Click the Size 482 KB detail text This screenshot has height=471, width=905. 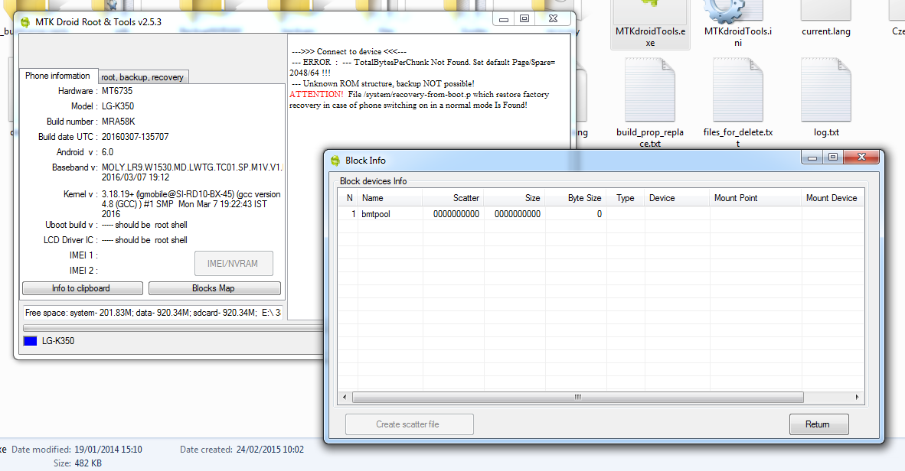(77, 463)
